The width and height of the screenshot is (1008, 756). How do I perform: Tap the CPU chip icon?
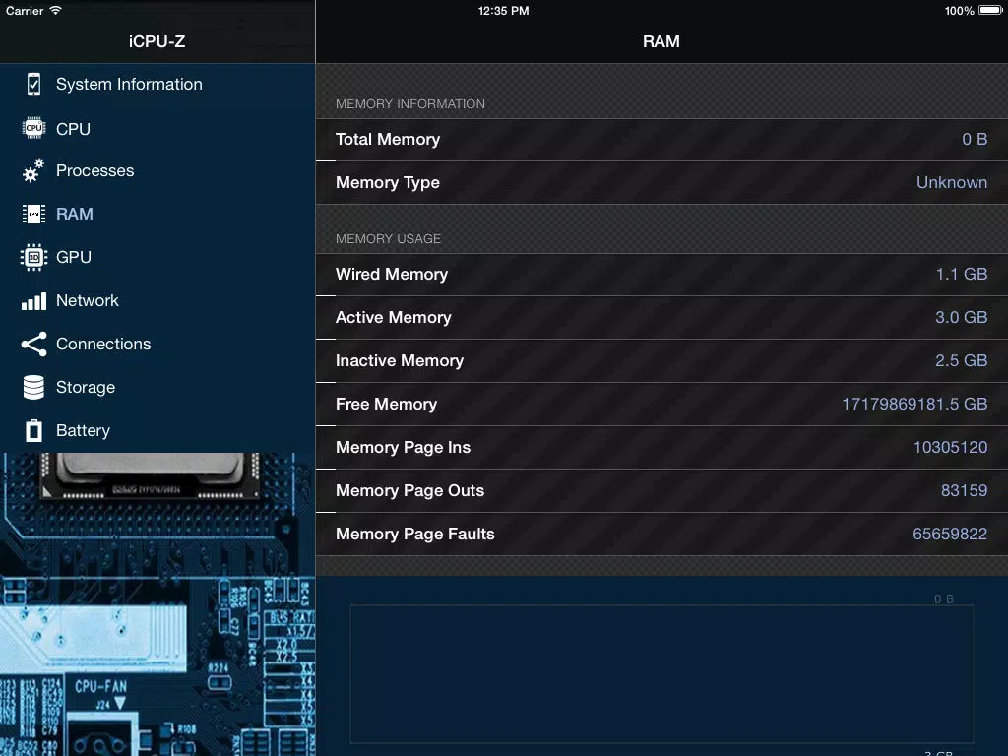34,128
